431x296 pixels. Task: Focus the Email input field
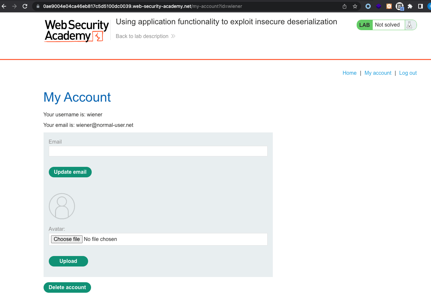(x=158, y=151)
